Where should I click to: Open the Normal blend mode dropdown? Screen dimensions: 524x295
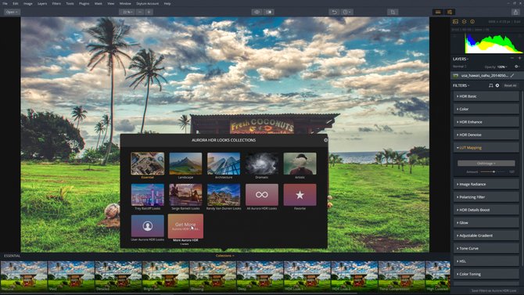[x=460, y=67]
